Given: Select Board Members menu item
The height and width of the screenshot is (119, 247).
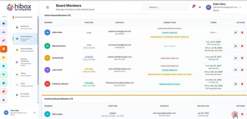Looking at the screenshot, I should pyautogui.click(x=25, y=39).
